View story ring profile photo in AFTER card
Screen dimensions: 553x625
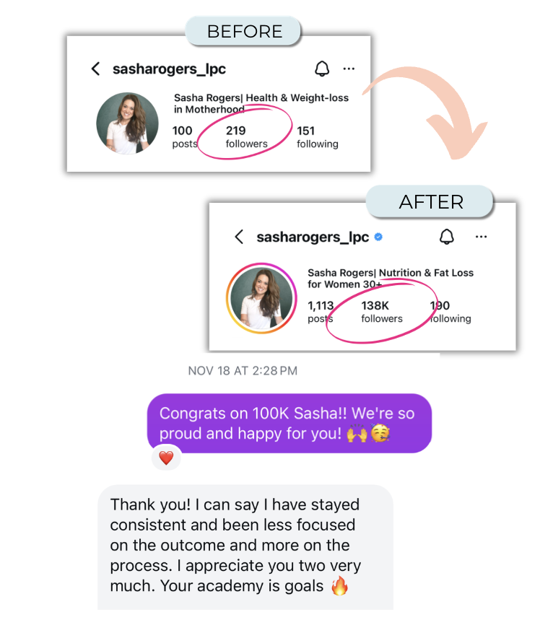click(261, 298)
